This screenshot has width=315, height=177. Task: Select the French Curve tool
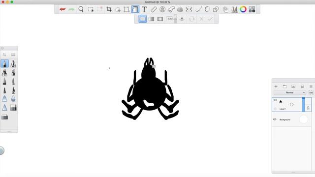(171, 9)
